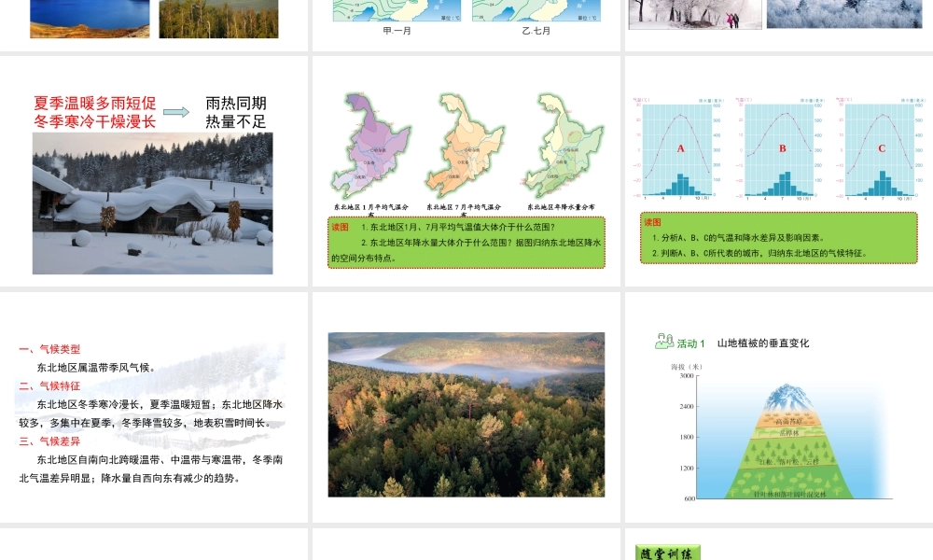Click the 海拔（米）axis label

pos(687,367)
